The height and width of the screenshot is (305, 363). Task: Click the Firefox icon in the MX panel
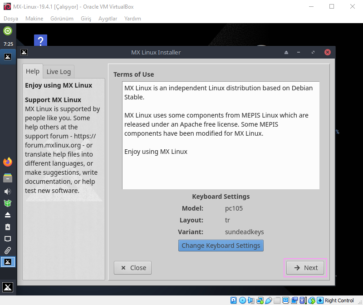8,162
